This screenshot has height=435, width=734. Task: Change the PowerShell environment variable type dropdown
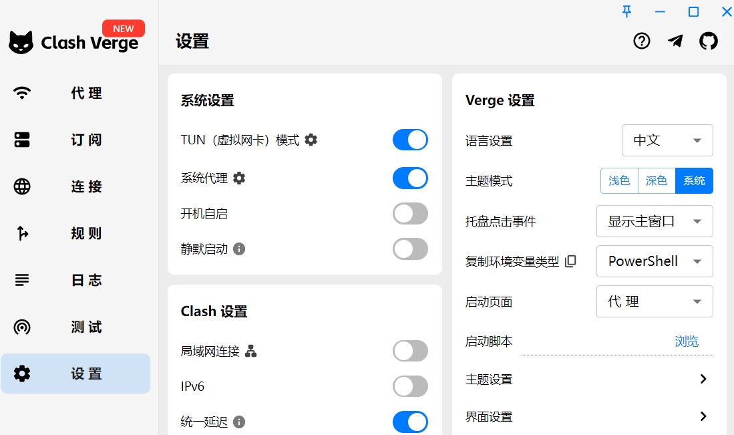pyautogui.click(x=654, y=261)
